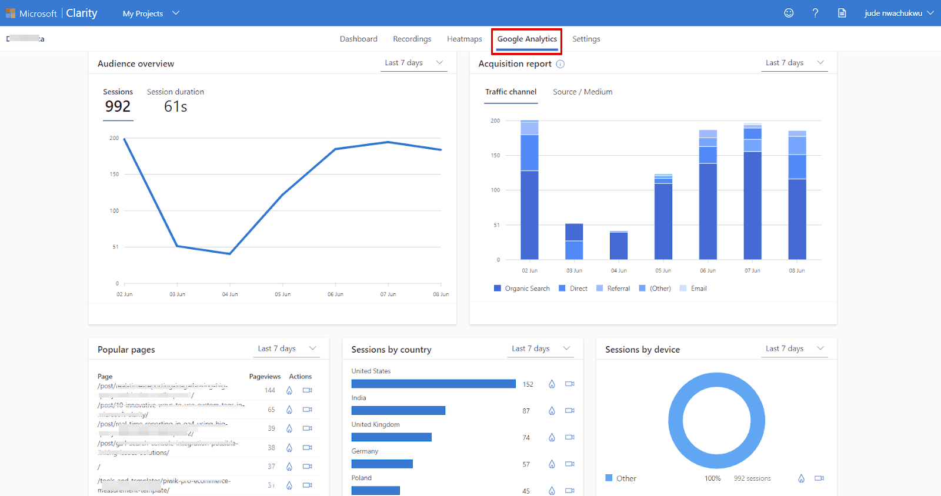This screenshot has width=941, height=496.
Task: Click the Acquisition report info icon
Action: [x=560, y=64]
